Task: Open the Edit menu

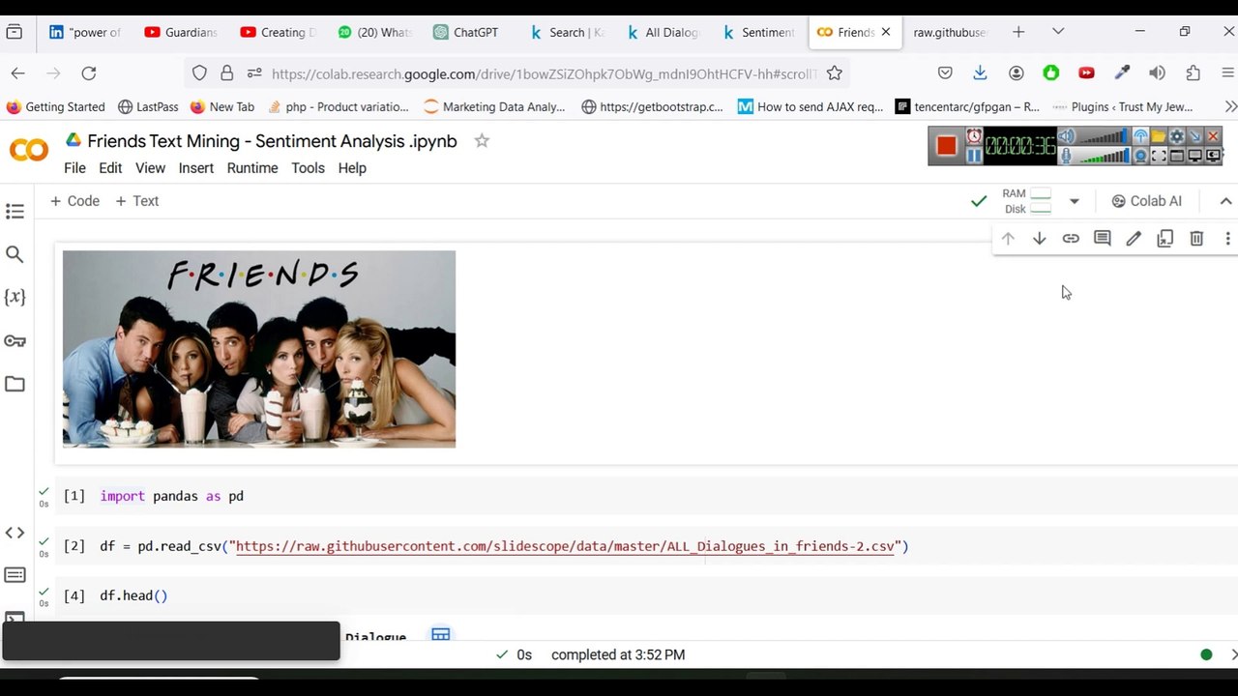Action: pos(110,168)
